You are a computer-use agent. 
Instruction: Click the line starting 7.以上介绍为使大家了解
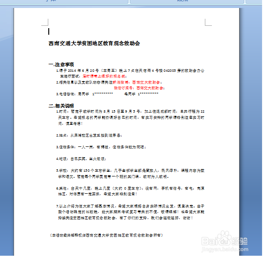pyautogui.click(x=130, y=206)
